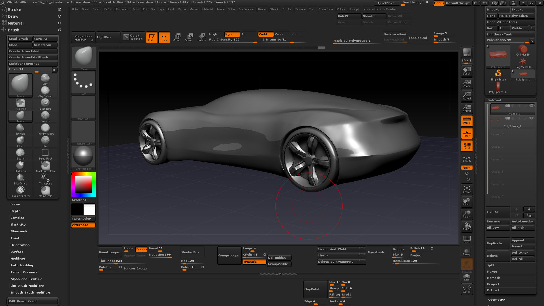The image size is (544, 306).
Task: Click the Remesh button
Action: [x=494, y=278]
